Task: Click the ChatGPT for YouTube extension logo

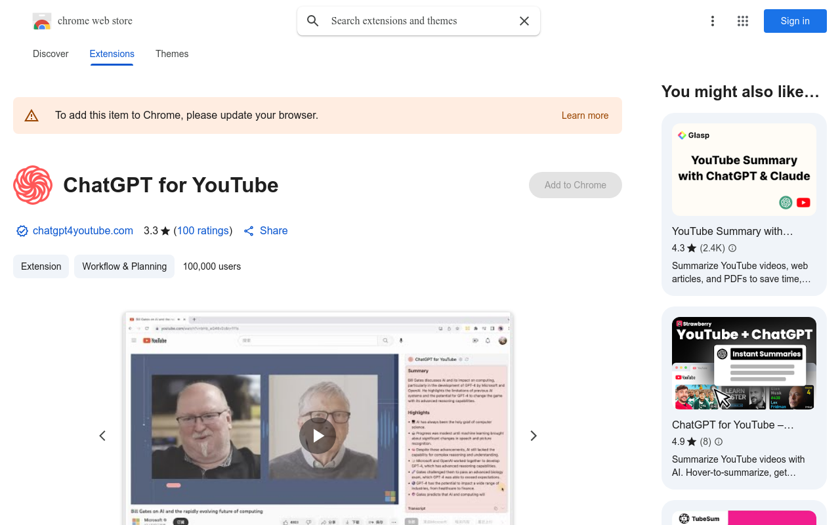Action: (33, 185)
